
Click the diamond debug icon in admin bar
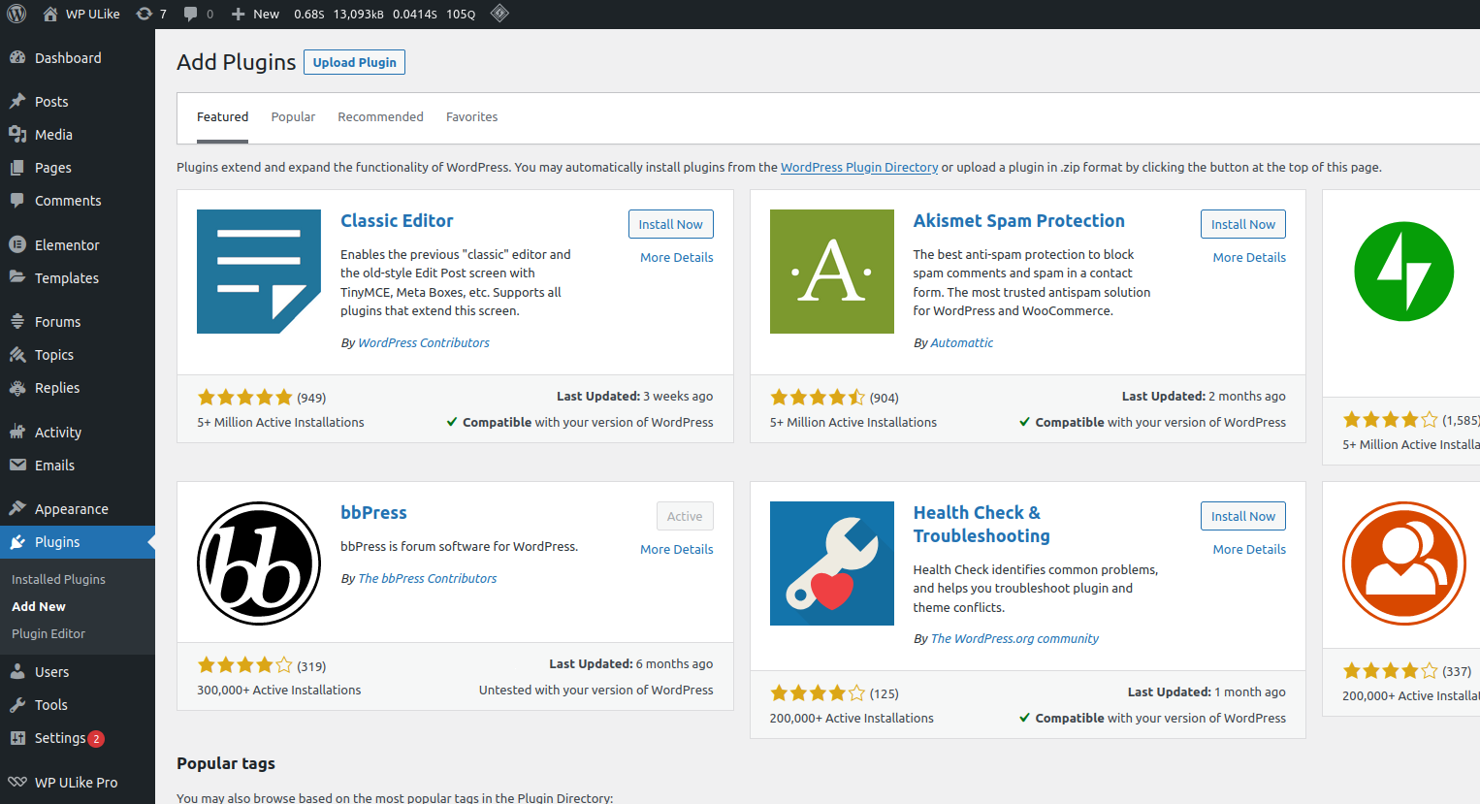[499, 14]
